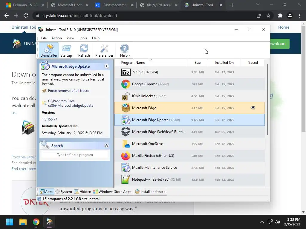Screen dimensions: 306x229
Task: Switch to the Startup toolbar view
Action: (x=66, y=50)
